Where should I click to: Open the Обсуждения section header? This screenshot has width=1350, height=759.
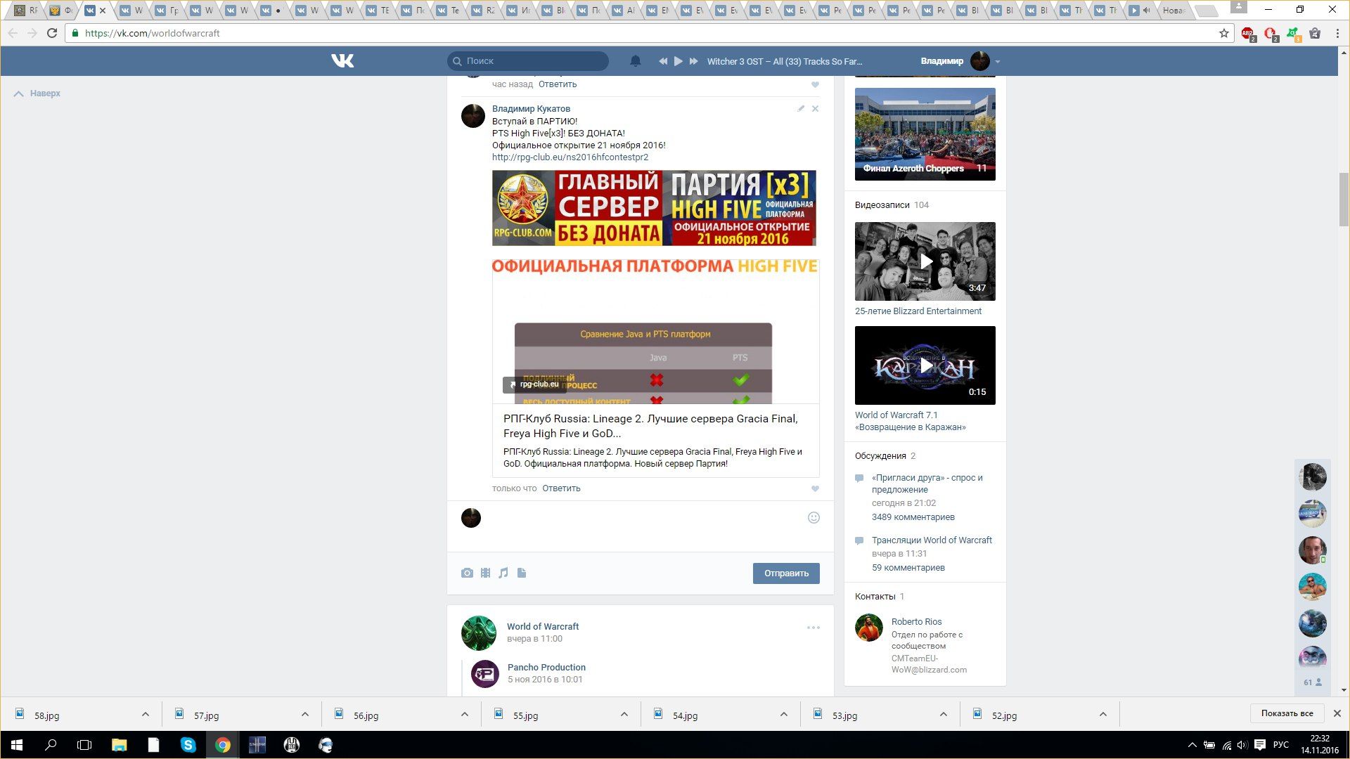tap(880, 456)
